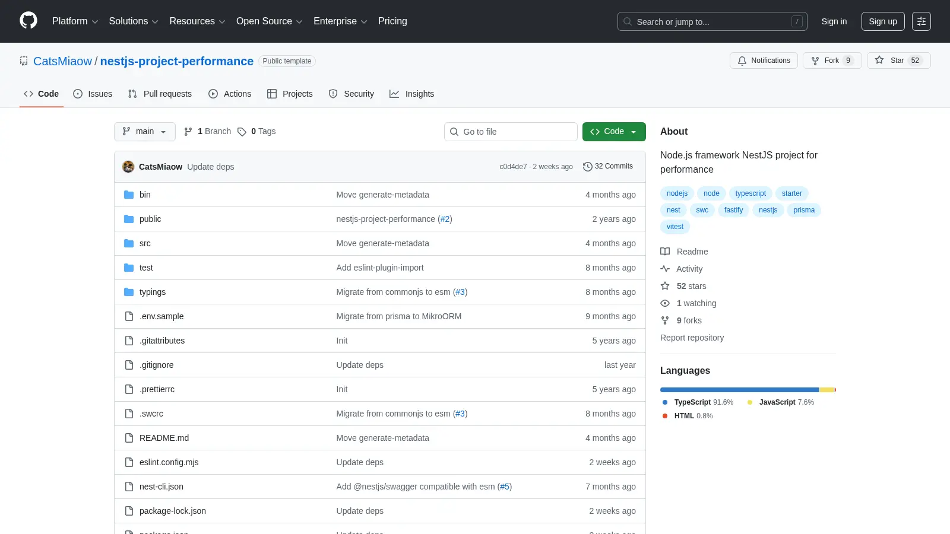Focus the Search or jump to field
This screenshot has height=534, width=950.
click(x=712, y=21)
